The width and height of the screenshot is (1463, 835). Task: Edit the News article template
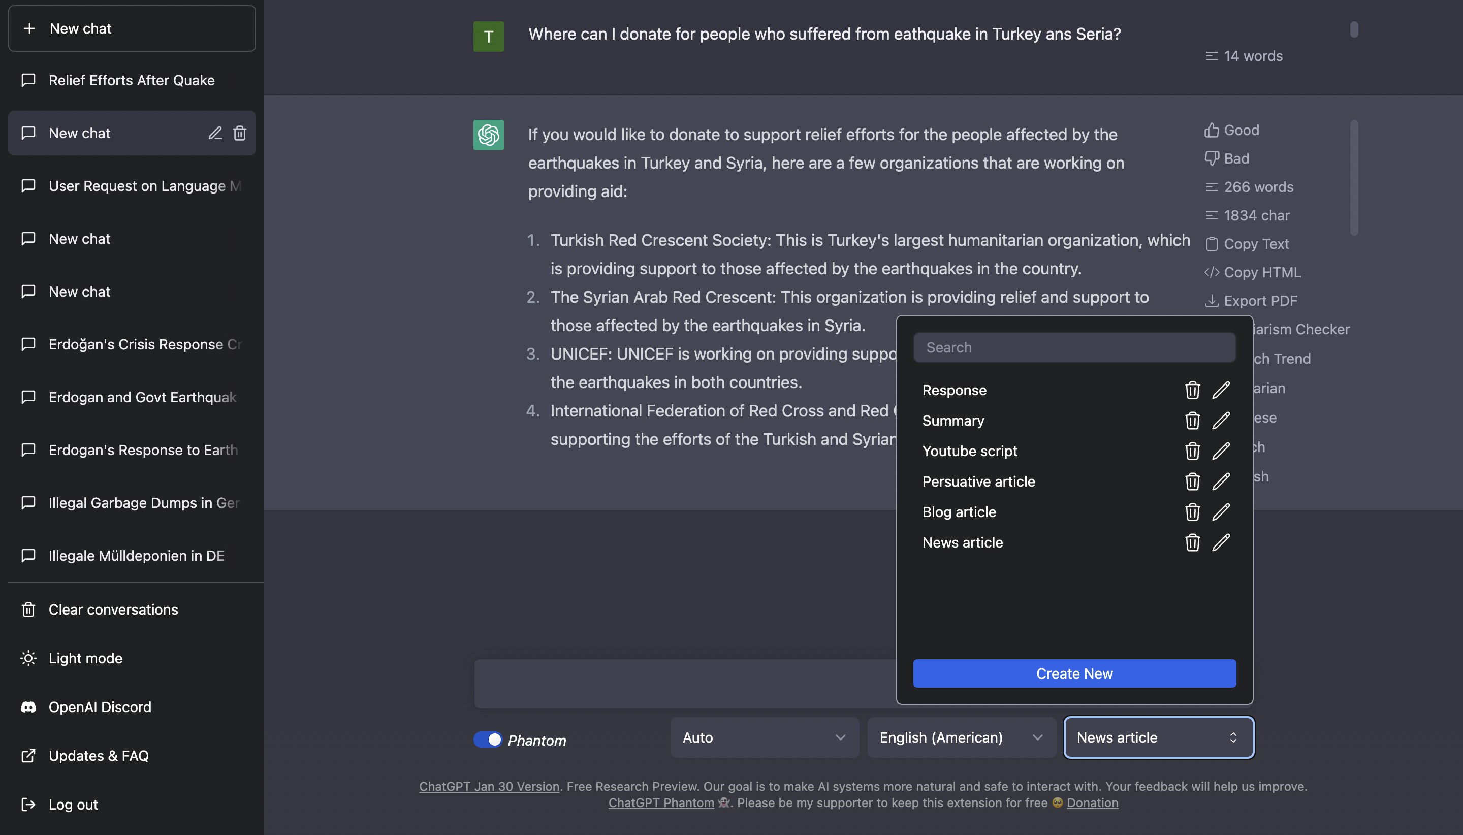pos(1221,542)
